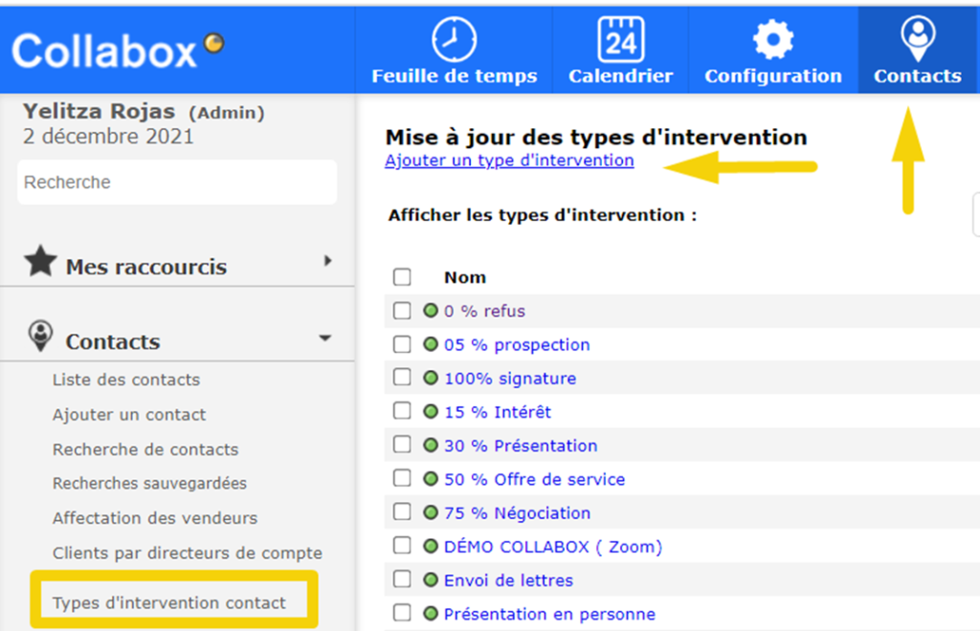Collapse the Contacts sidebar section arrow
The width and height of the screenshot is (980, 631).
324,338
